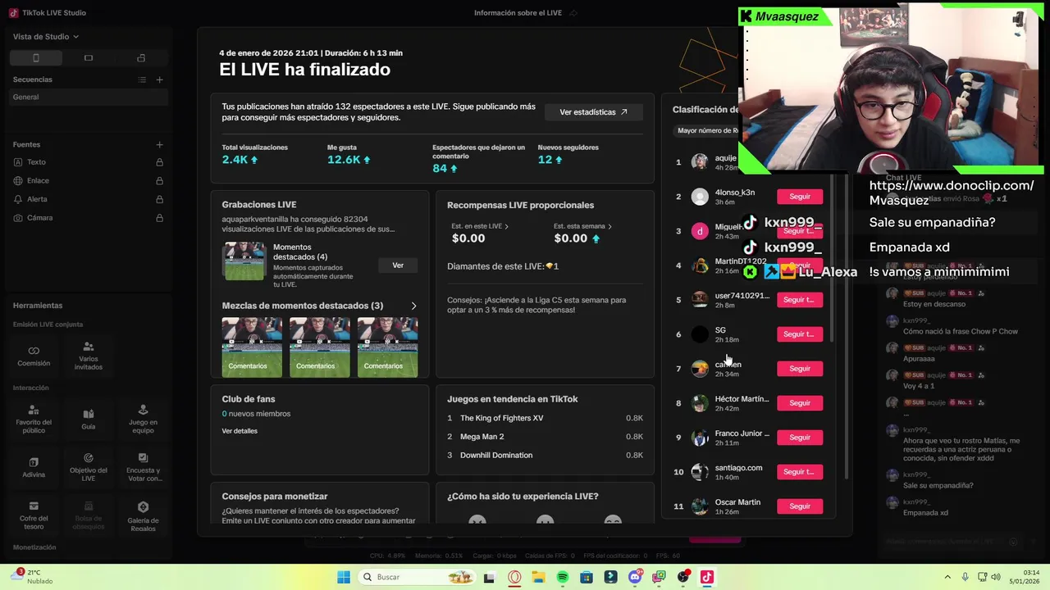Follow the seventh-ranked viewer
Viewport: 1050px width, 590px height.
(800, 369)
